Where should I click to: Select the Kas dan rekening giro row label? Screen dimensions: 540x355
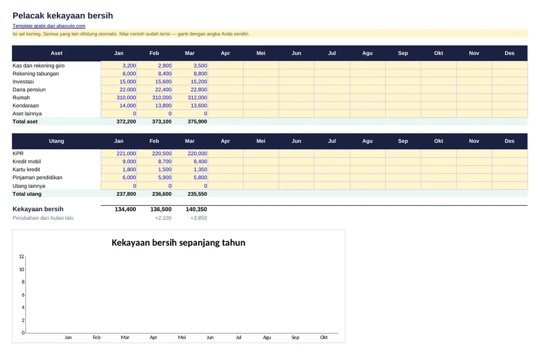coord(38,65)
